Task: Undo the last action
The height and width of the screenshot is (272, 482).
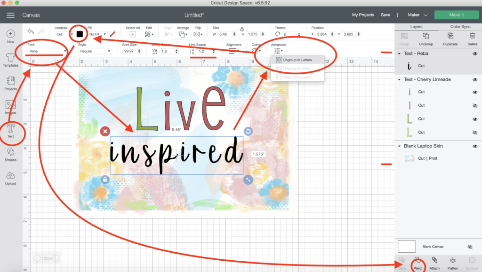Action: coord(31,31)
